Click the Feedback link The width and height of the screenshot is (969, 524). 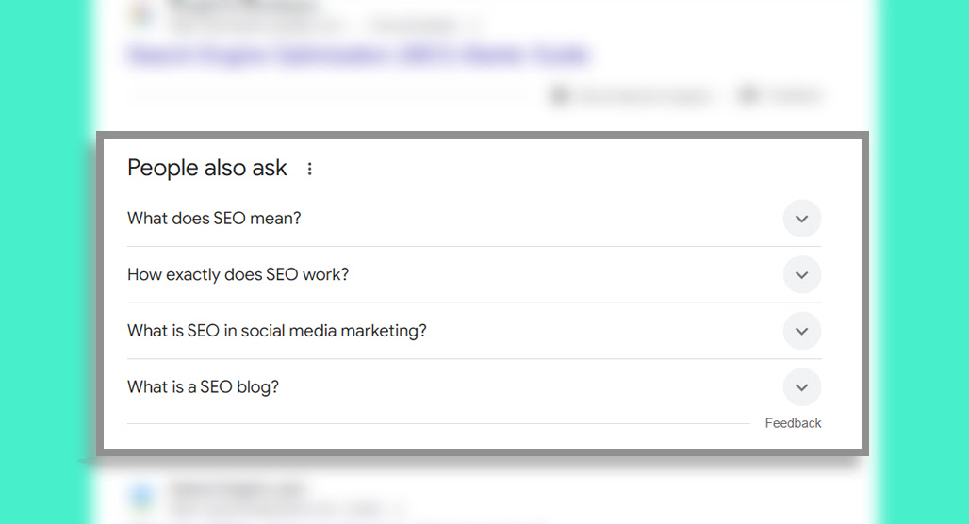click(793, 423)
